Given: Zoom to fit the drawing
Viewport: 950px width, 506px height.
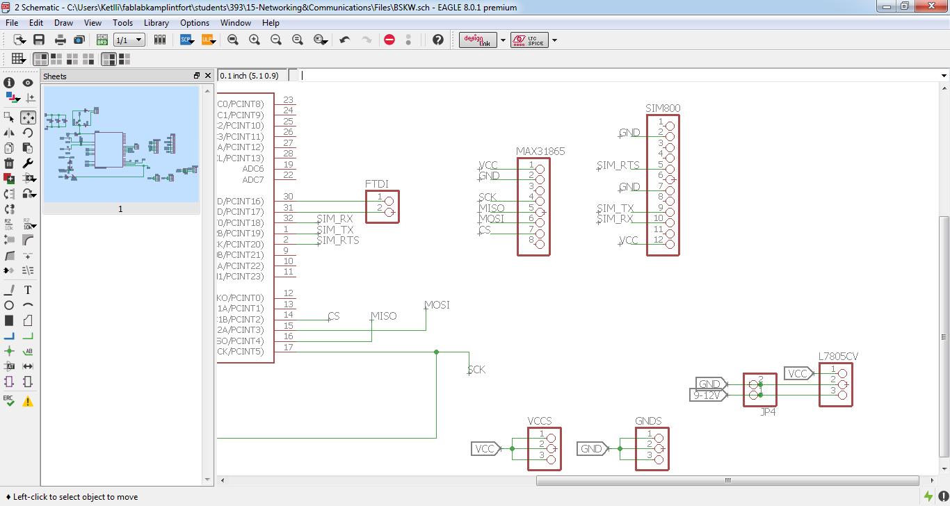Looking at the screenshot, I should click(x=233, y=40).
